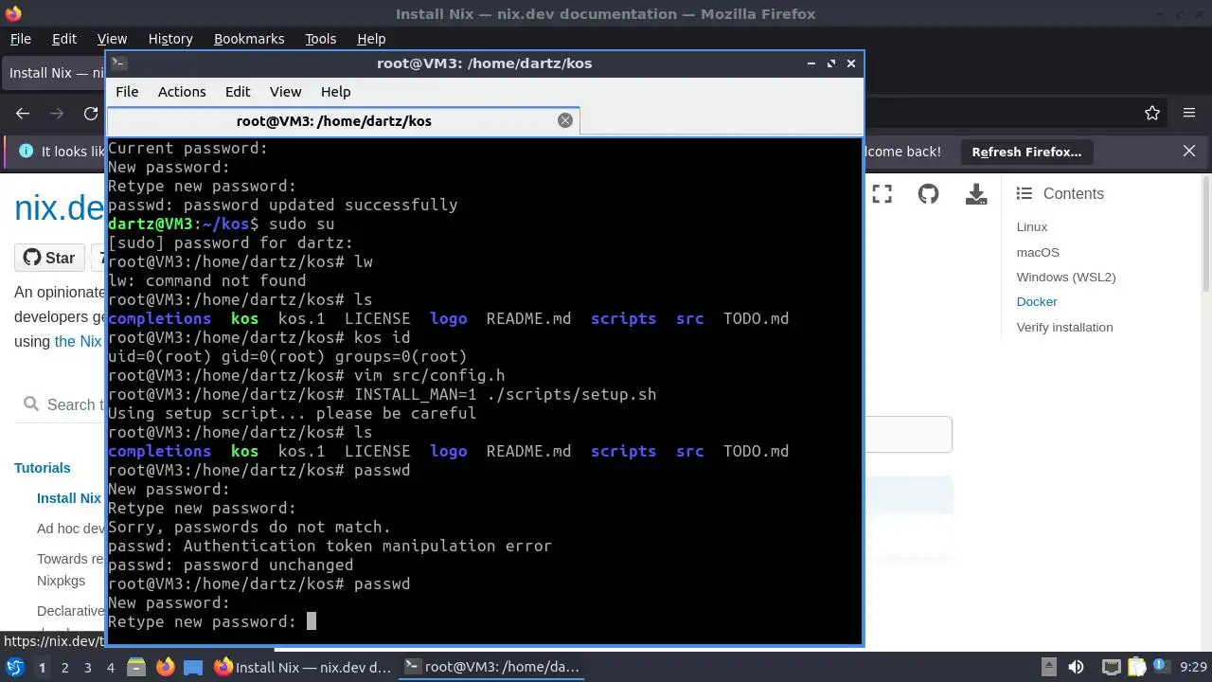The height and width of the screenshot is (682, 1212).
Task: Jump to the Docker section in Contents
Action: [x=1037, y=302]
